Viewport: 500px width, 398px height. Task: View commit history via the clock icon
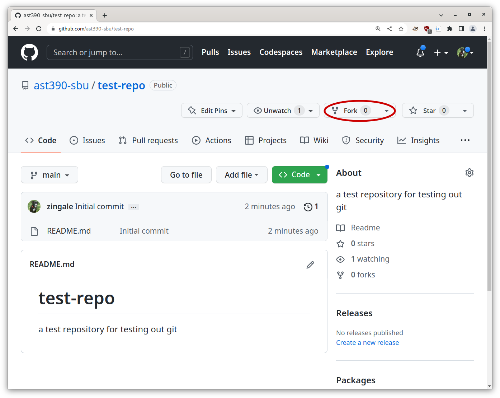308,207
